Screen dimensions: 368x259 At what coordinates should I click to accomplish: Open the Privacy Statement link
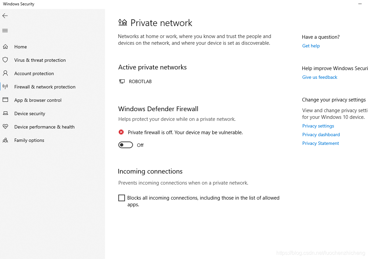pos(321,144)
